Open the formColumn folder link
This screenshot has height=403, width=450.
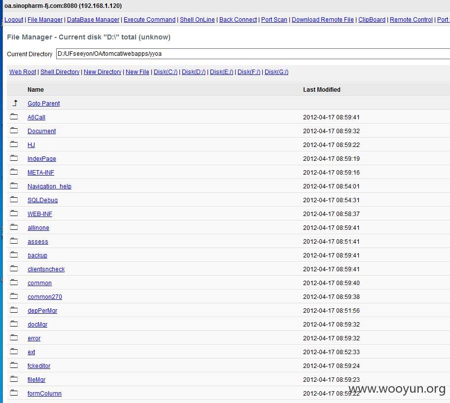point(44,393)
